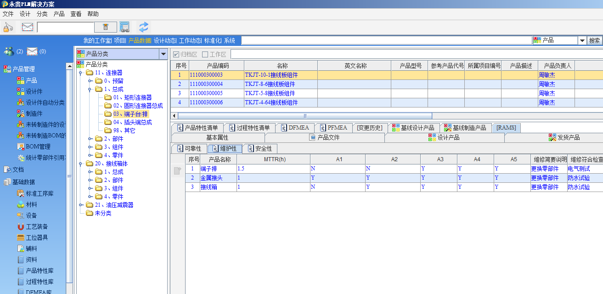Image resolution: width=603 pixels, height=294 pixels.
Task: Go to 我的工作室 navigation link
Action: coord(97,40)
